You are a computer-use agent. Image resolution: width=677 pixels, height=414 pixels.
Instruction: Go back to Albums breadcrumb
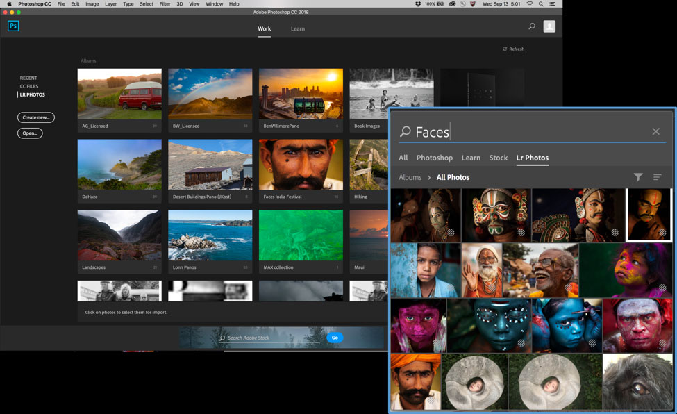pos(410,177)
